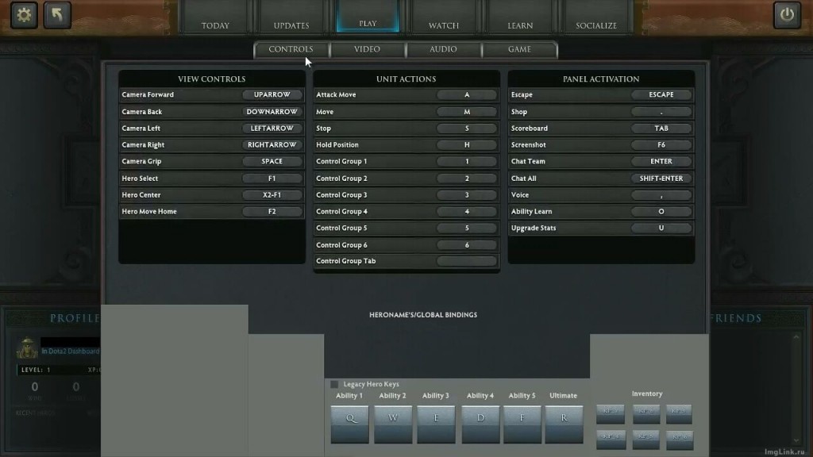813x457 pixels.
Task: Click the Friends panel scrollbar up arrow
Action: [796, 337]
